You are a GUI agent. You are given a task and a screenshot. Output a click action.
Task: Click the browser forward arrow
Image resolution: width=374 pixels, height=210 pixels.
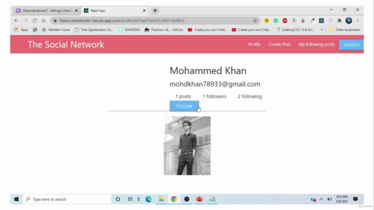pos(26,20)
